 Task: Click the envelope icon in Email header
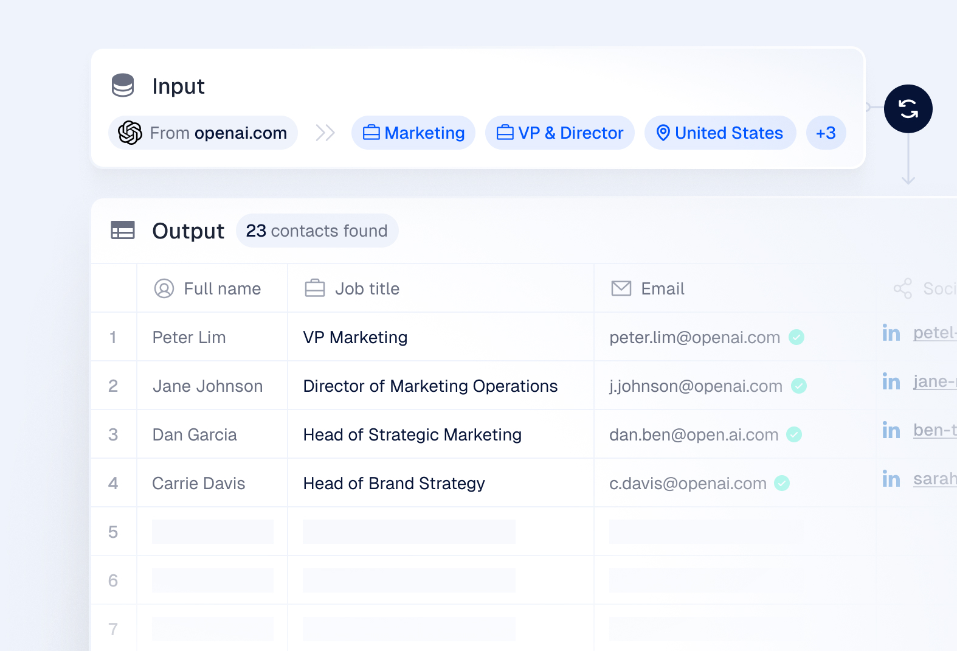pyautogui.click(x=621, y=288)
